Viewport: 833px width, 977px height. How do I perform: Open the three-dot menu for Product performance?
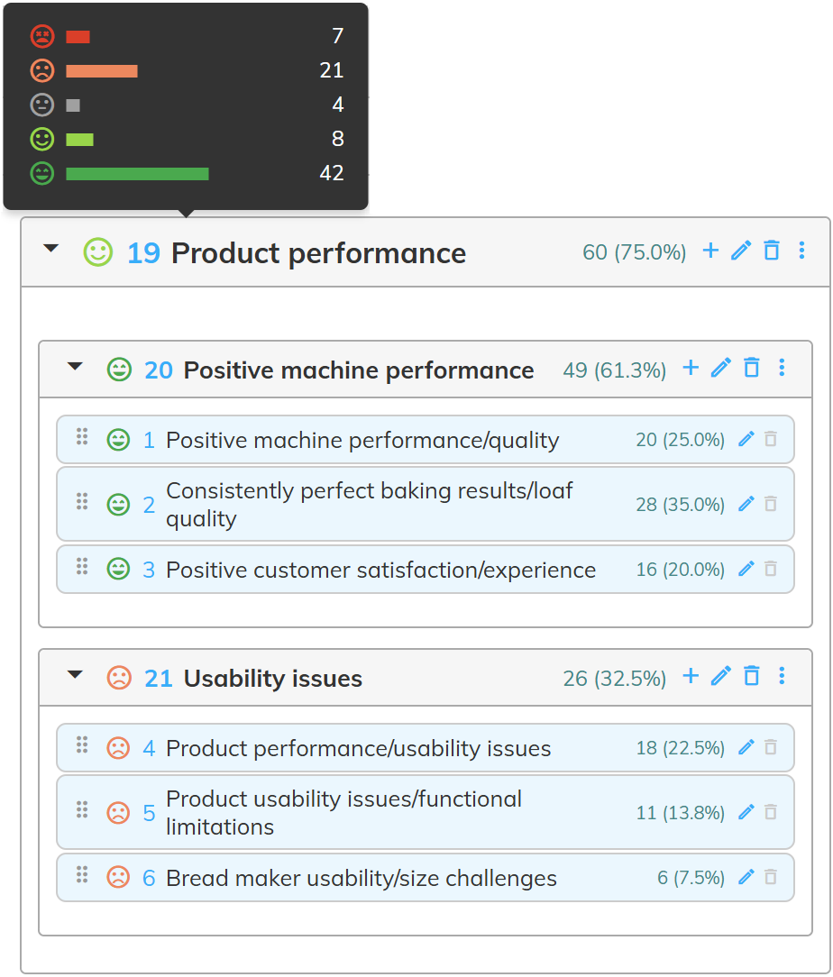coord(802,251)
